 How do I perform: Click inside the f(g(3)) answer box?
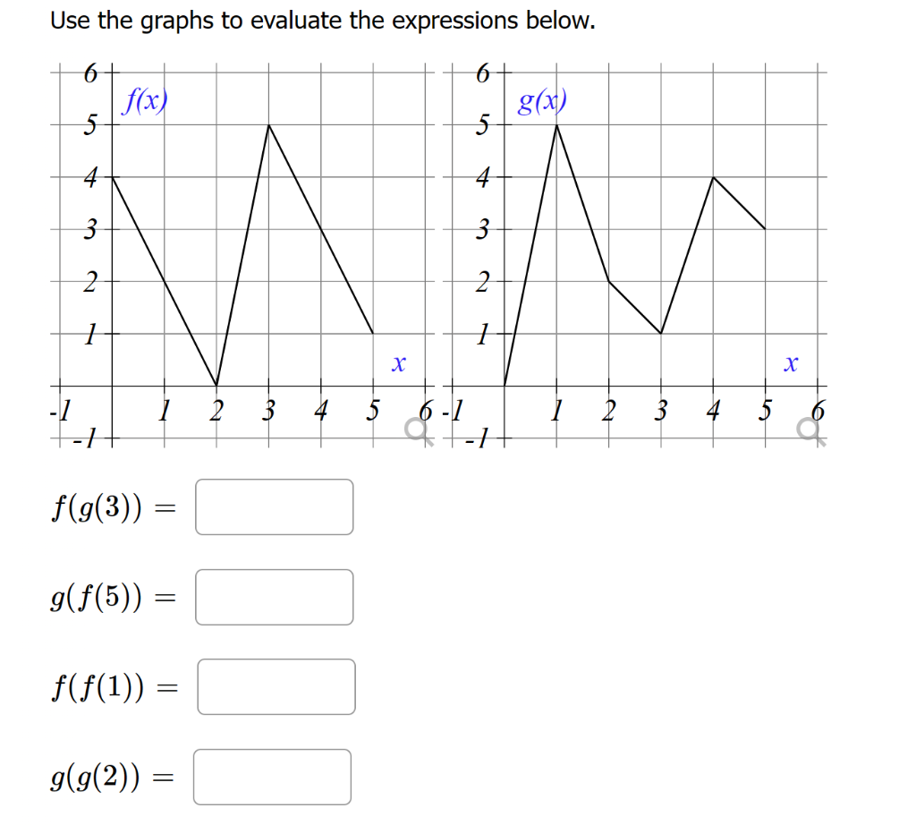click(273, 507)
